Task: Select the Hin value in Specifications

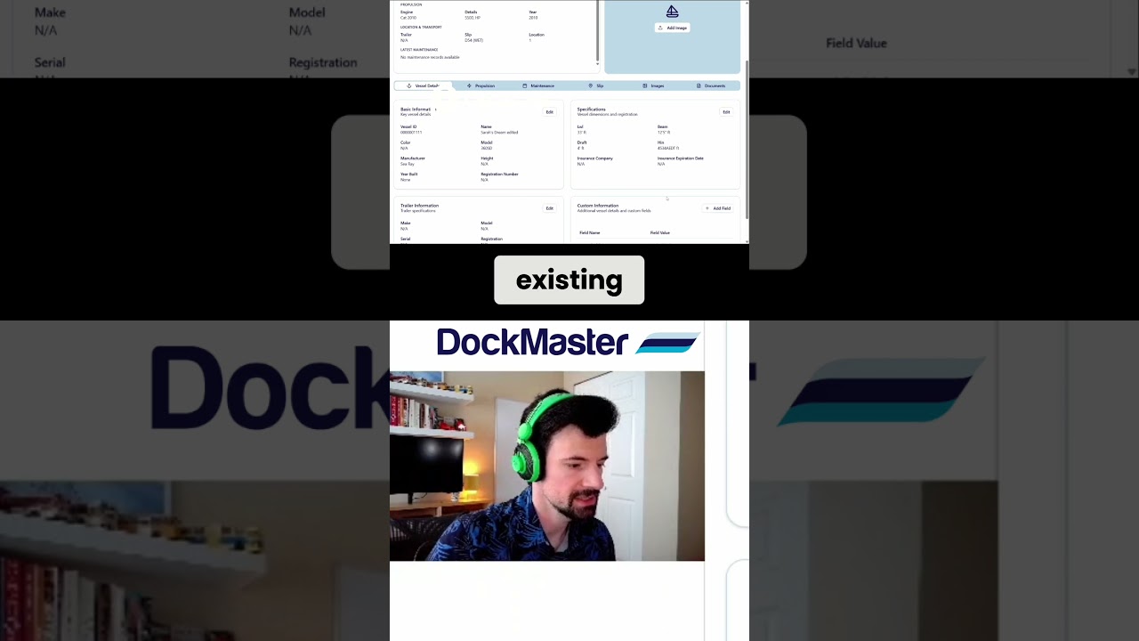Action: (668, 148)
